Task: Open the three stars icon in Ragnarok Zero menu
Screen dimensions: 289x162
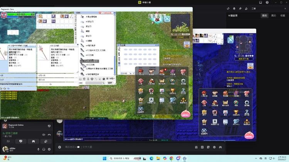Action: pyautogui.click(x=183, y=100)
